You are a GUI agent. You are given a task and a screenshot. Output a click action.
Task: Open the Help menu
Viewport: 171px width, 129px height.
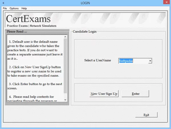coord(24,8)
